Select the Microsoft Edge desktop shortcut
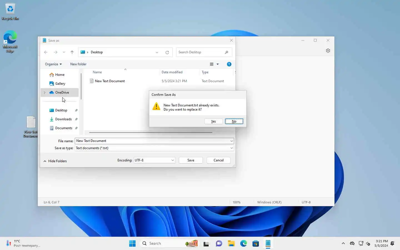400x250 pixels. (10, 41)
